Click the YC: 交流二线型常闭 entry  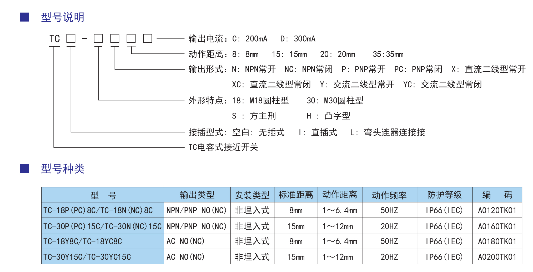pos(443,85)
